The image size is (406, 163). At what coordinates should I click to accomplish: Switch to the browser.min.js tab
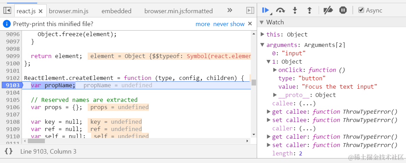69,11
